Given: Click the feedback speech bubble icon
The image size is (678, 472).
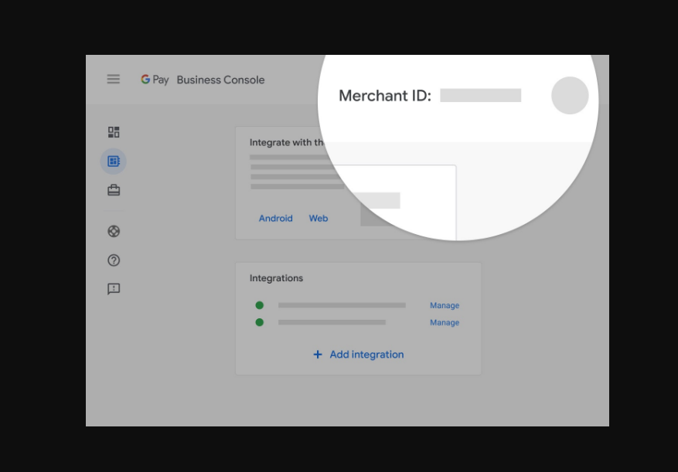Looking at the screenshot, I should point(114,289).
